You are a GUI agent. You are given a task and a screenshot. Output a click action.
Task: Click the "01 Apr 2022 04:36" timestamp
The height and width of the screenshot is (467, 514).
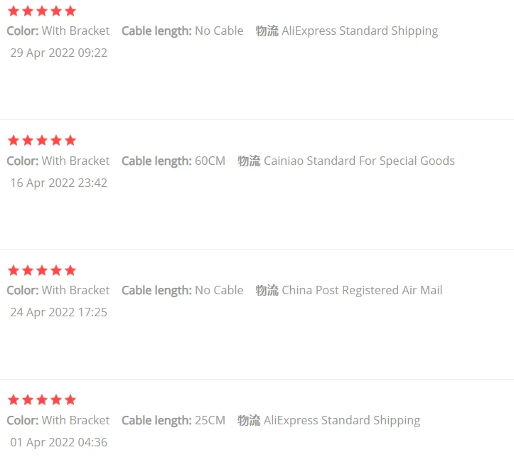(x=58, y=442)
